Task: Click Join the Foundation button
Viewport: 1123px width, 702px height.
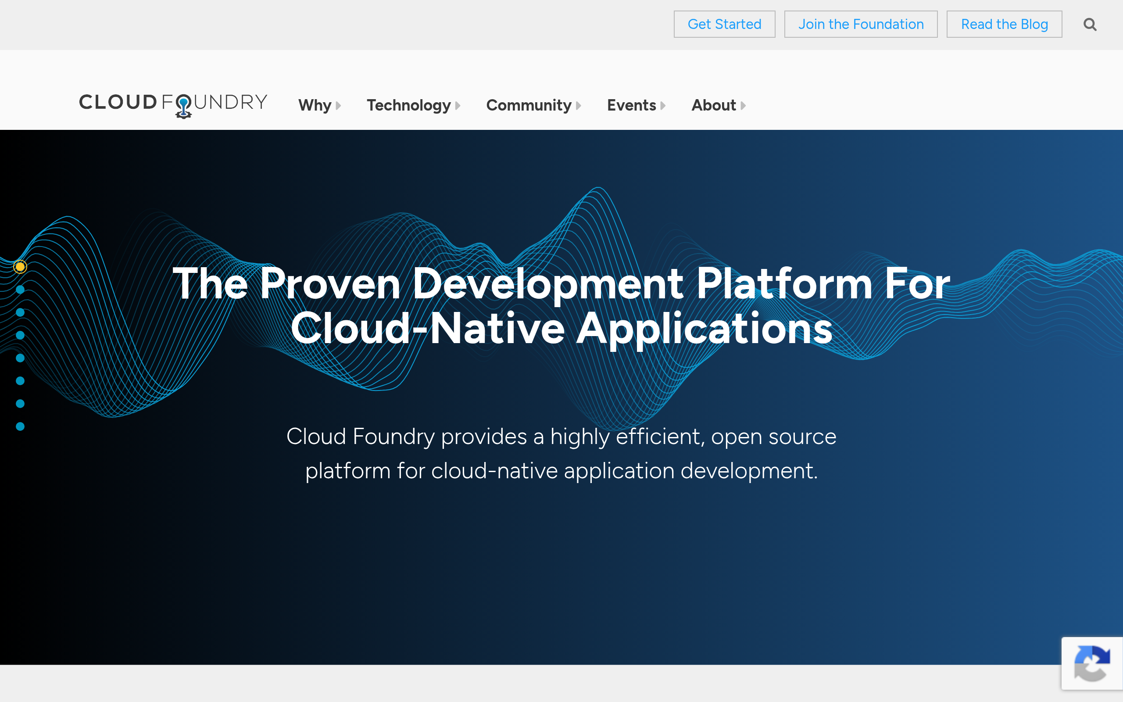Action: coord(861,24)
